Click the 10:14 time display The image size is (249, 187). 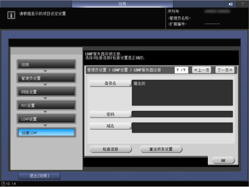pos(11,184)
